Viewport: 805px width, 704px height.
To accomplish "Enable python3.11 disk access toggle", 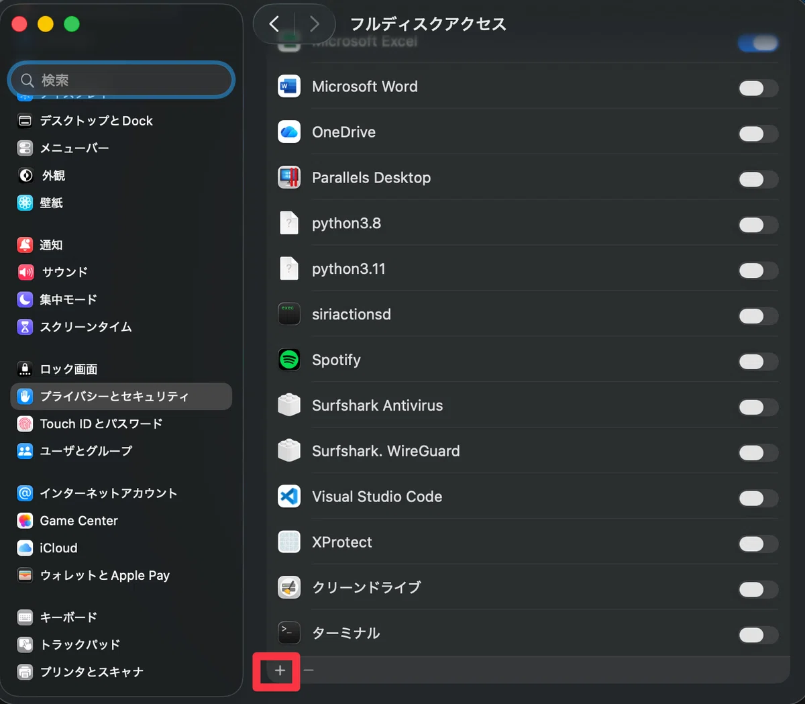I will click(758, 270).
